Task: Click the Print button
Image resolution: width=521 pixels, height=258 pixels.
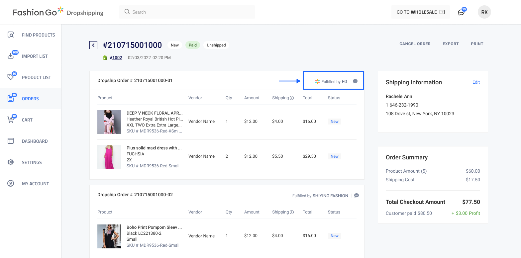Action: coord(477,44)
